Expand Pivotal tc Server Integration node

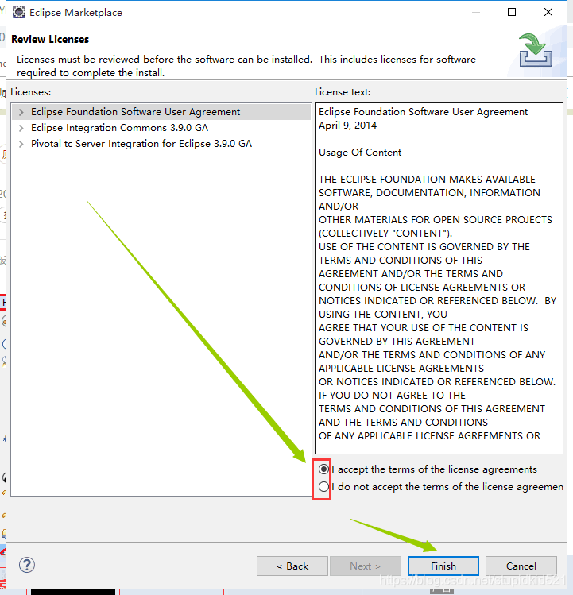pyautogui.click(x=21, y=144)
